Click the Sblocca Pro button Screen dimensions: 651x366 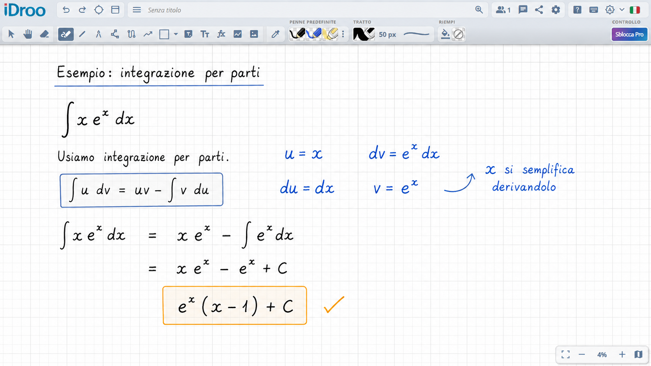pos(629,34)
